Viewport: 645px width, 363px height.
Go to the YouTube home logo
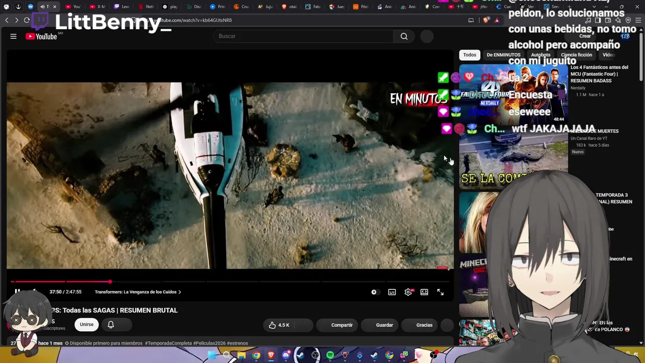click(x=41, y=36)
